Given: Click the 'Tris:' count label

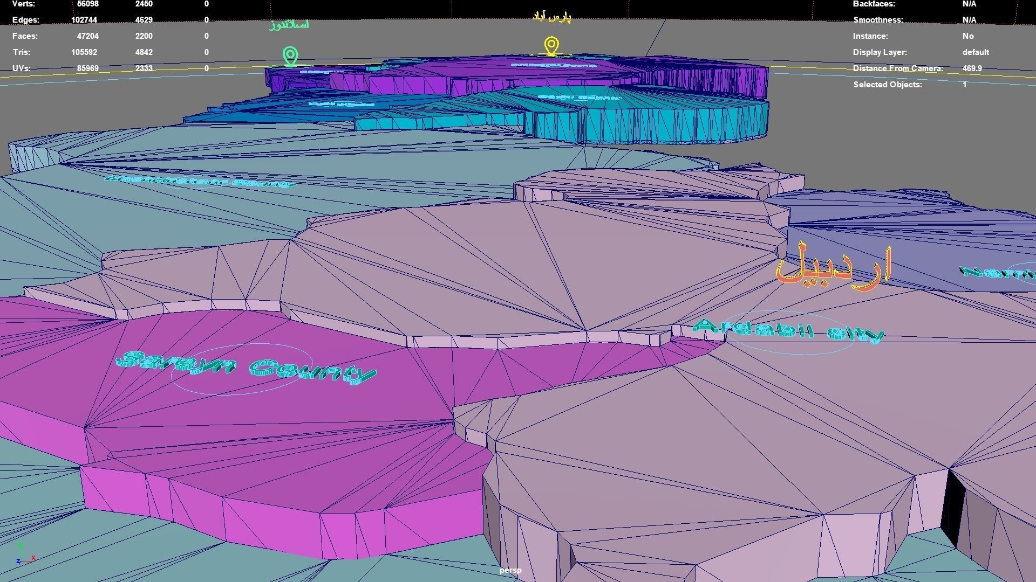Looking at the screenshot, I should 22,52.
